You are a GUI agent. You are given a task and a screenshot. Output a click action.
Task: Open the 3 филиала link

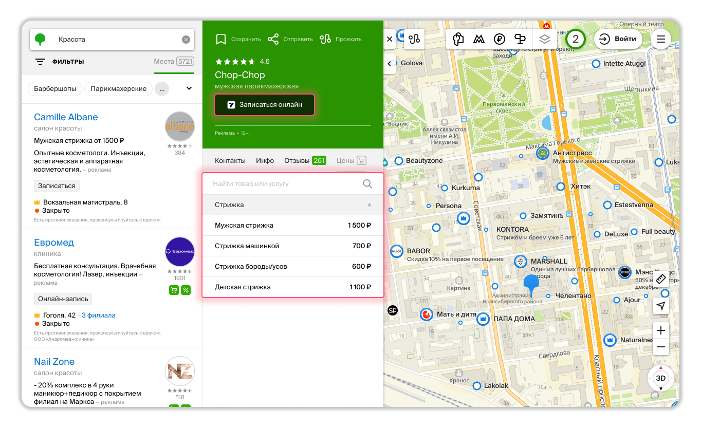click(x=99, y=315)
